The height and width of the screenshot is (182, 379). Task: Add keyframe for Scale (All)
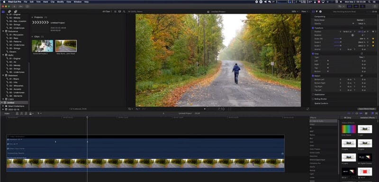(x=373, y=38)
